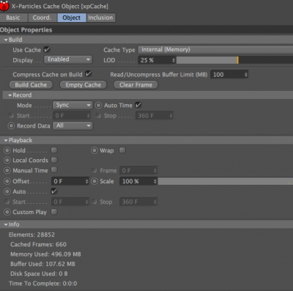Click the keyframe dot beside Auto Time
293x291 pixels.
[98, 106]
